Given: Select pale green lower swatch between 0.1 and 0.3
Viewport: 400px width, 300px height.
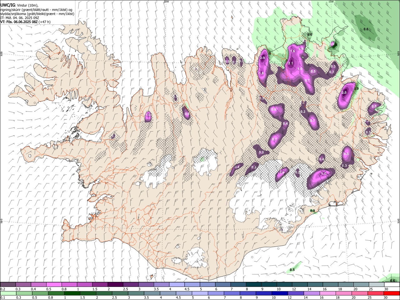Looking at the screenshot, I should tap(8, 293).
